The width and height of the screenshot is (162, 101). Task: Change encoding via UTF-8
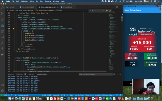(x=63, y=95)
